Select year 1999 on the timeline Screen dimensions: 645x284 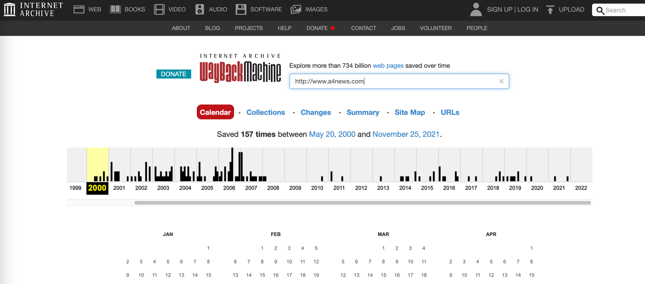[75, 188]
